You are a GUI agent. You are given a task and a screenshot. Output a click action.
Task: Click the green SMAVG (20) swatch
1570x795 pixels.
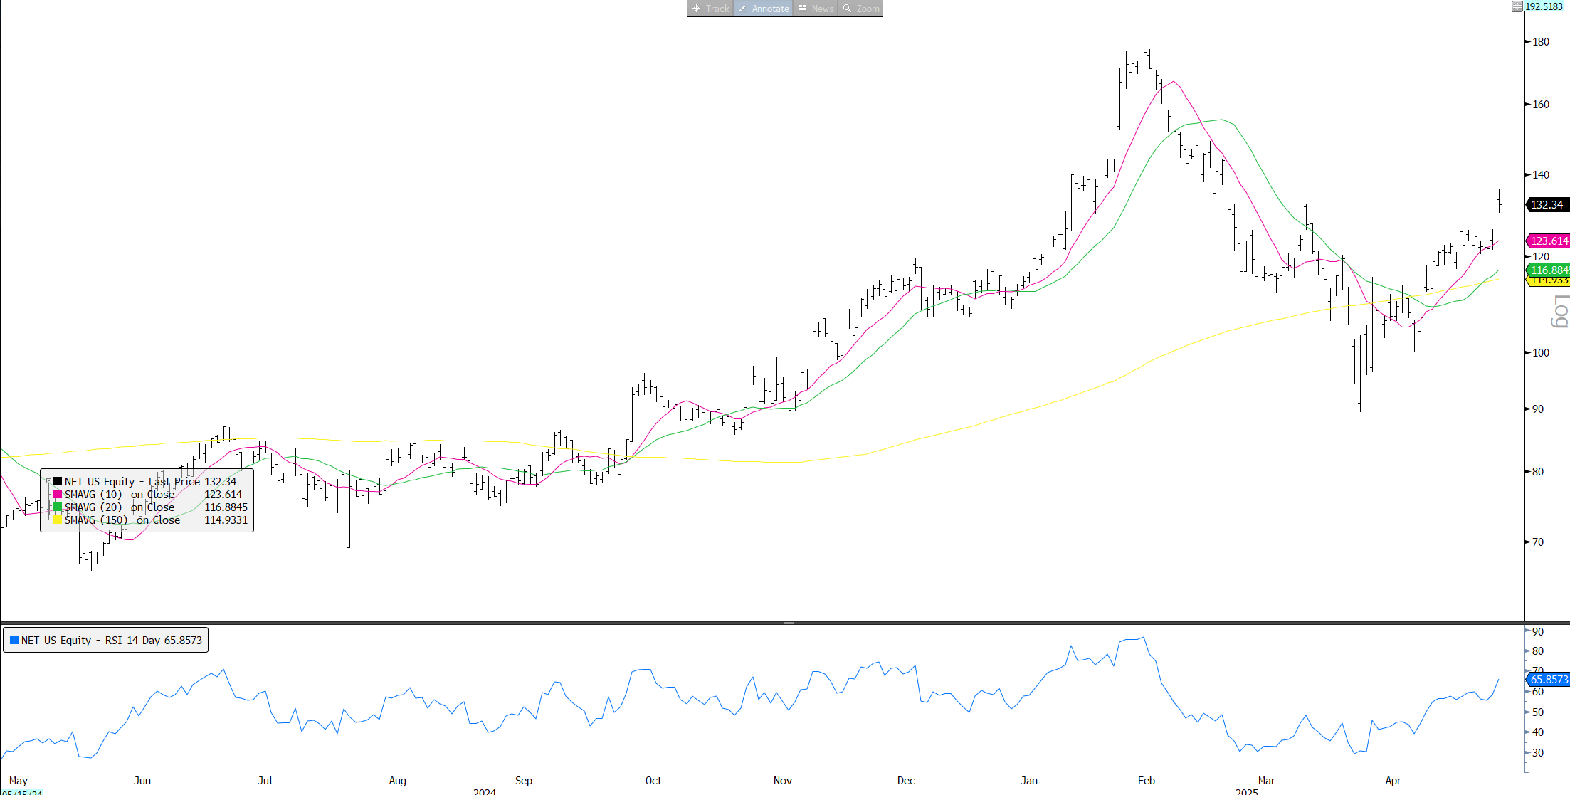tap(58, 507)
